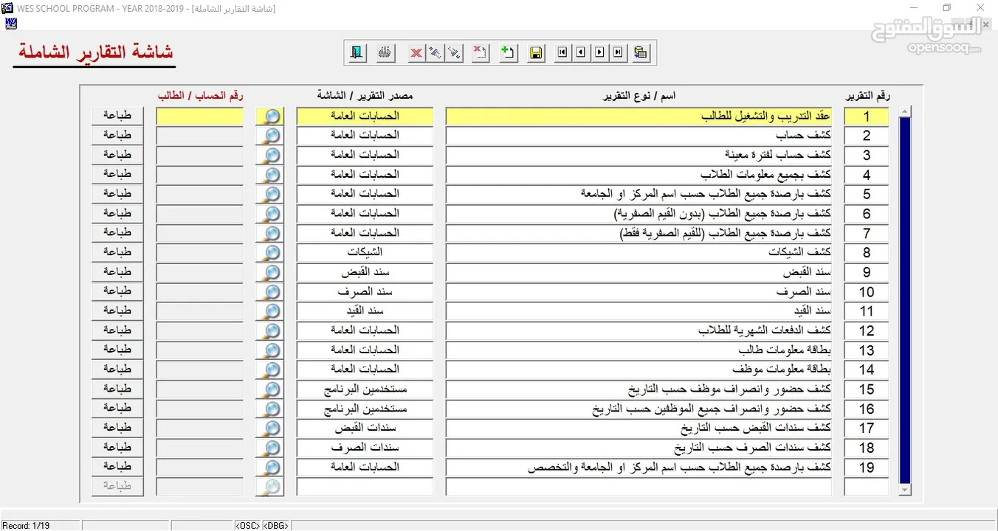Viewport: 998px width, 531px height.
Task: Click the database table icon in toolbar
Action: [x=641, y=52]
